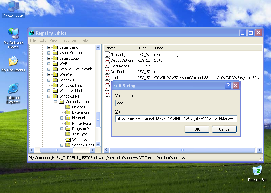Click the Value name field
Image resolution: width=271 pixels, height=193 pixels.
(176, 103)
